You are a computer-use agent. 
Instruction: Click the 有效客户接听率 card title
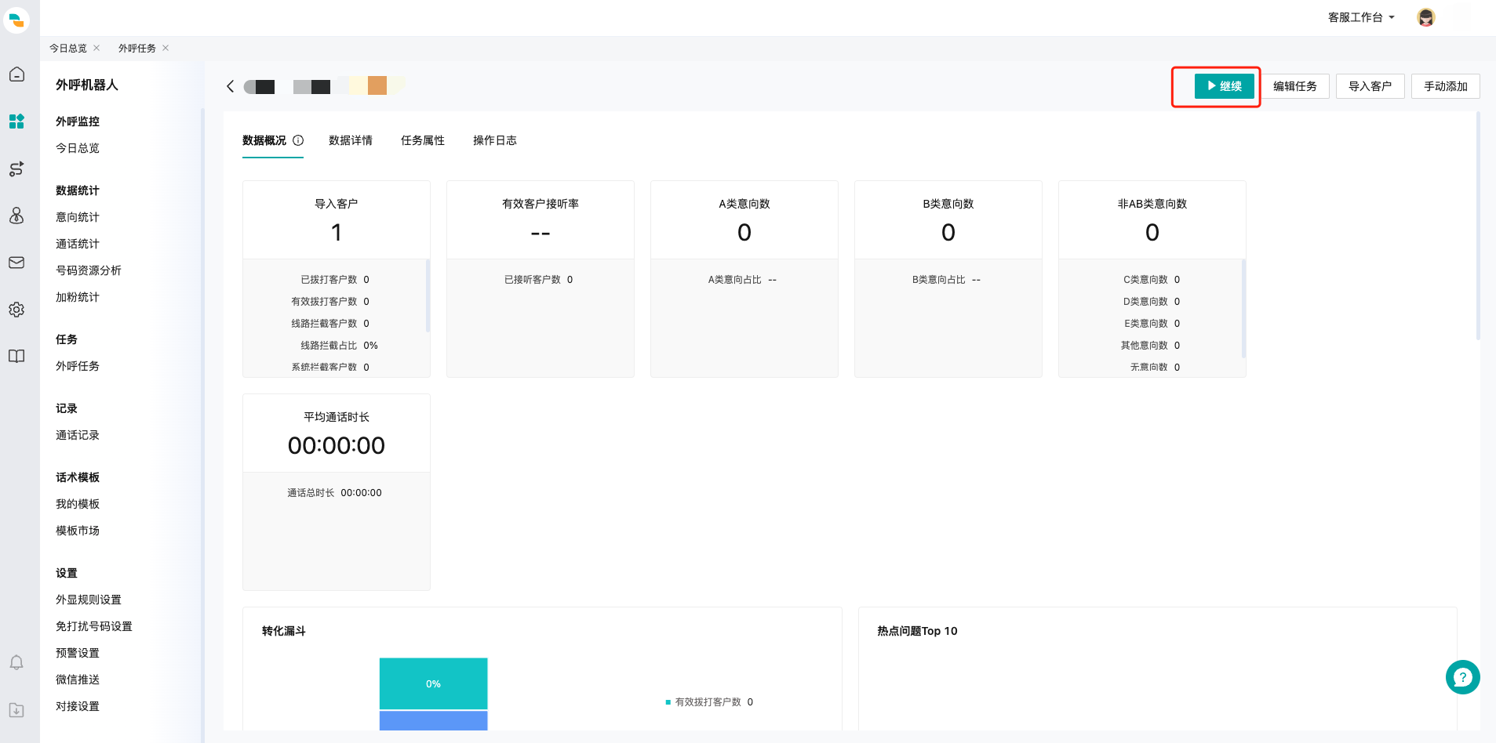(541, 204)
